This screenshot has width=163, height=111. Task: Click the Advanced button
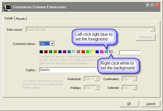(146, 37)
